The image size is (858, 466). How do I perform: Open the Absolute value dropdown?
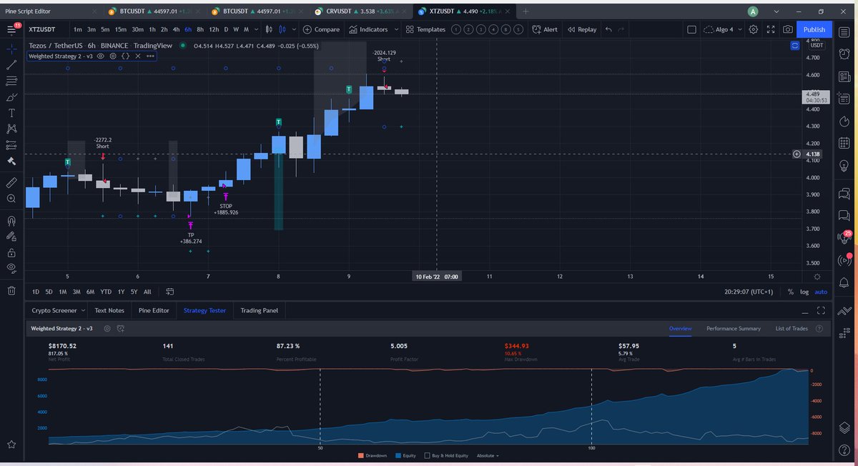pos(488,455)
